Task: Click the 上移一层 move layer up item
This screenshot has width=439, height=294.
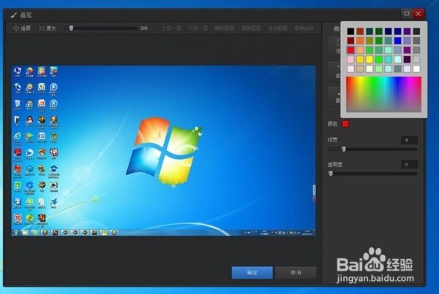Action: 171,28
